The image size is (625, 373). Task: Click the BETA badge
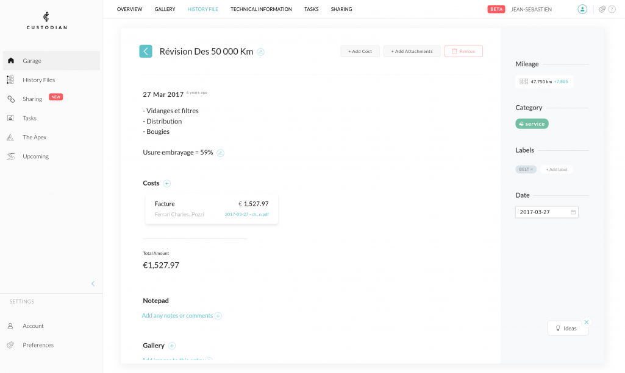pos(496,9)
